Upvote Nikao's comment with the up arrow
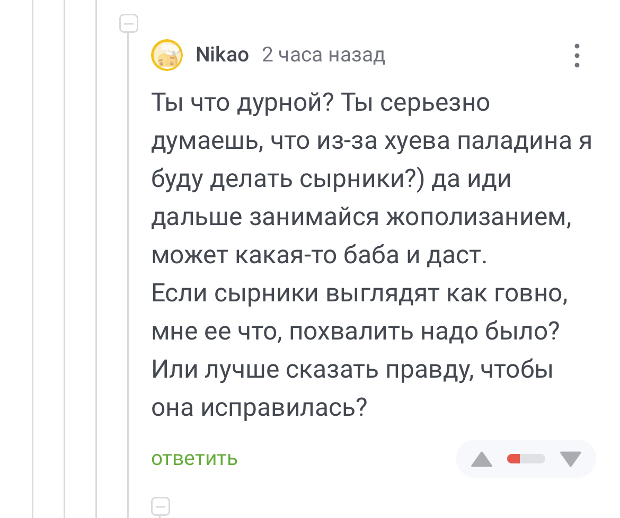 pos(482,459)
